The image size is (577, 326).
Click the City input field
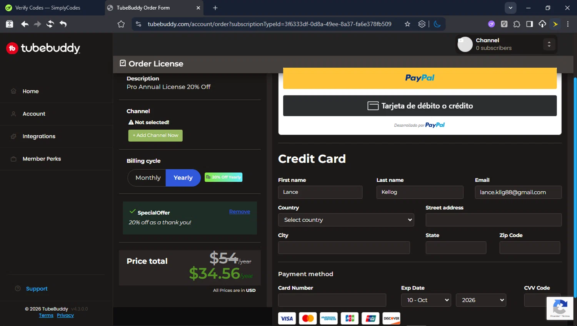344,247
